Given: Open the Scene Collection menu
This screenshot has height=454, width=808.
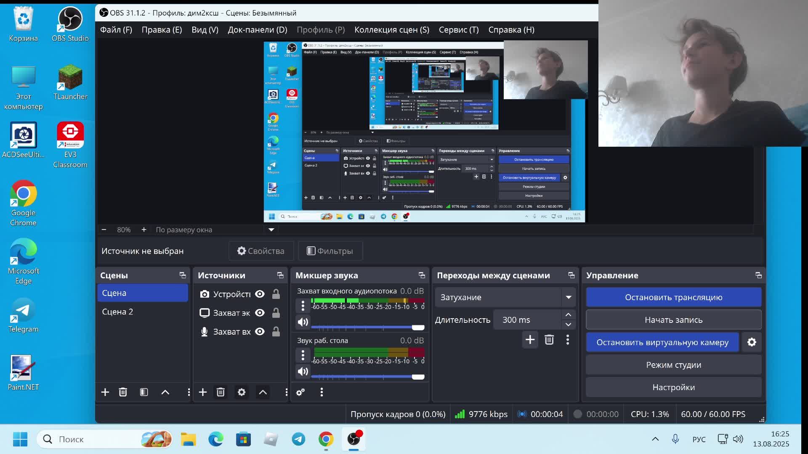Looking at the screenshot, I should (x=391, y=30).
